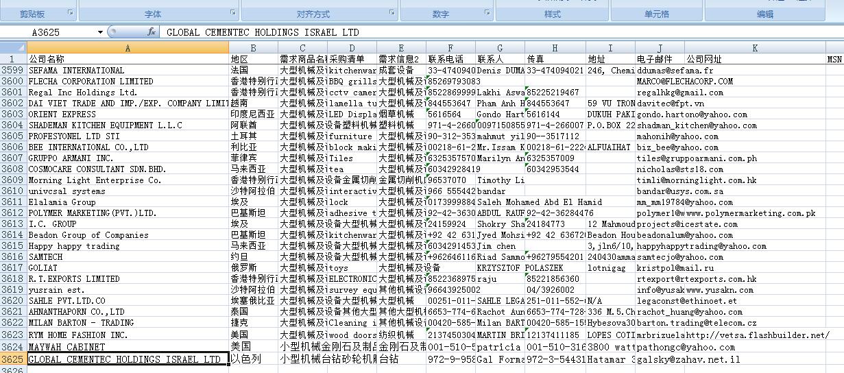Click the 公司名称 header cell
Screen dimensions: 844x373
point(128,59)
